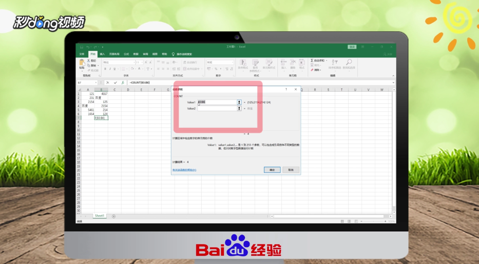Open the AutoSum dropdown arrow

pyautogui.click(x=327, y=60)
